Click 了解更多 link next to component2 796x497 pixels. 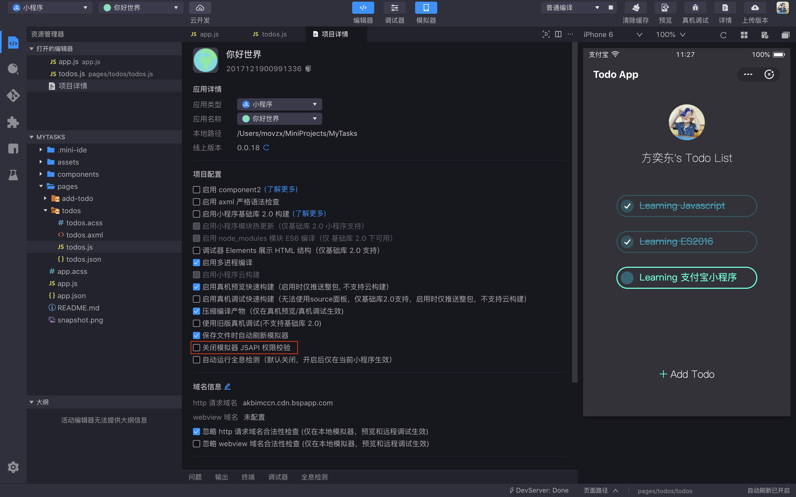tap(281, 189)
